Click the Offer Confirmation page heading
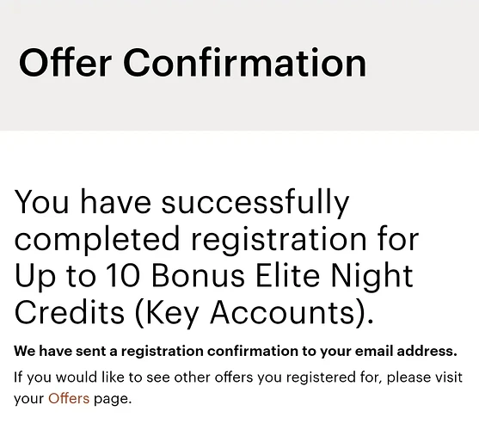Image resolution: width=479 pixels, height=429 pixels. [x=193, y=63]
